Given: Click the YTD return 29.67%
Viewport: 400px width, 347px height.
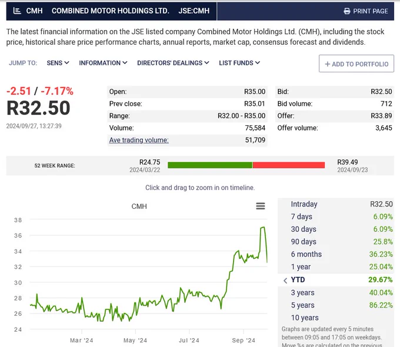Looking at the screenshot, I should 381,280.
